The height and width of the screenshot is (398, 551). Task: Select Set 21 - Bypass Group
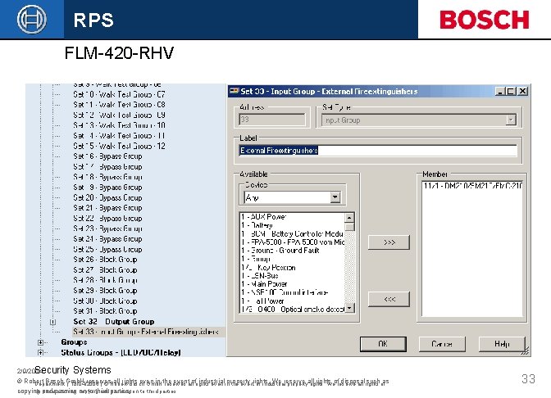pos(107,208)
